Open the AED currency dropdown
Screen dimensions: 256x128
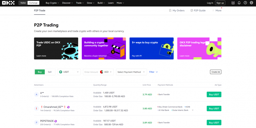click(x=106, y=72)
